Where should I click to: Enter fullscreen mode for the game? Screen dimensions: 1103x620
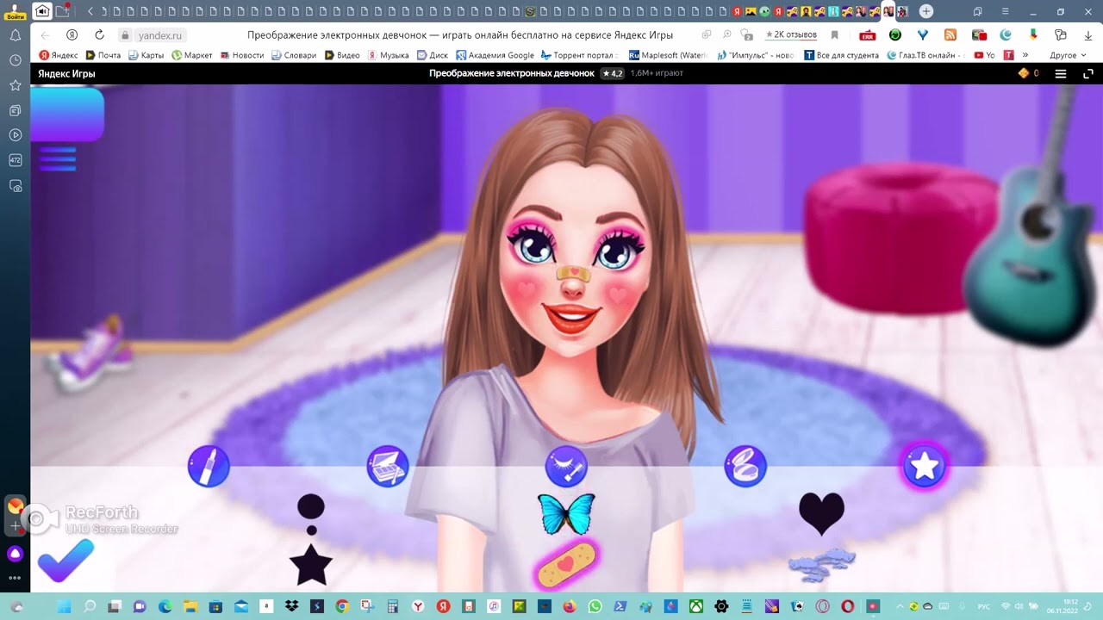tap(1087, 74)
